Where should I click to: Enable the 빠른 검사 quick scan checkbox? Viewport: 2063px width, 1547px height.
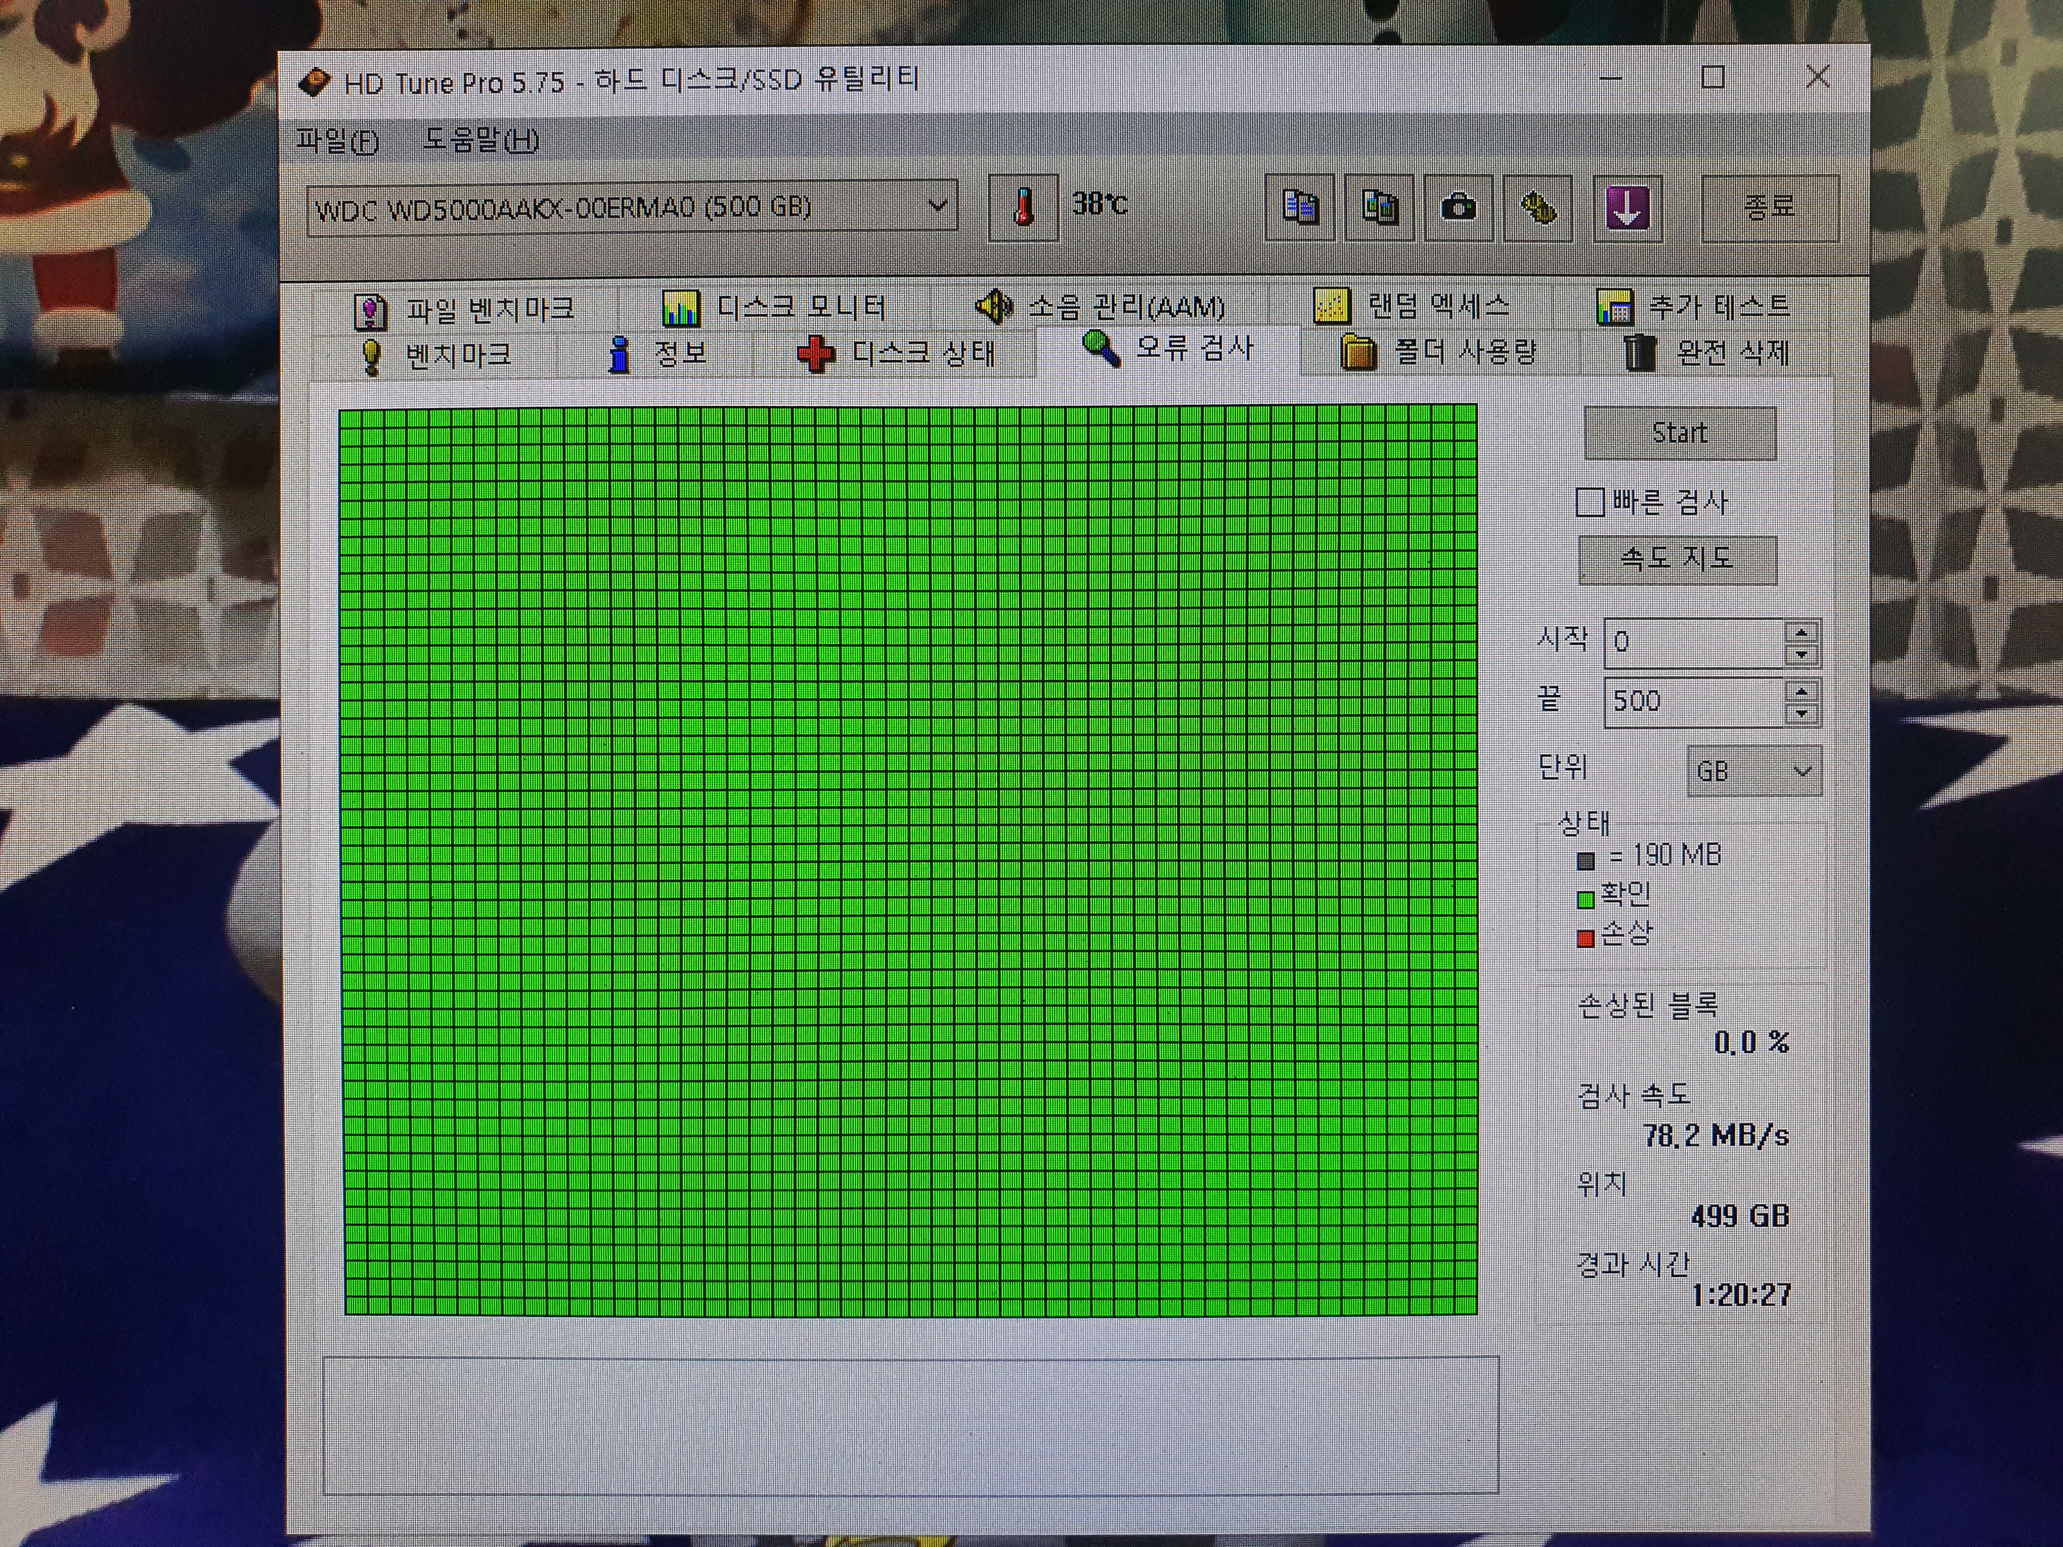pyautogui.click(x=1589, y=502)
